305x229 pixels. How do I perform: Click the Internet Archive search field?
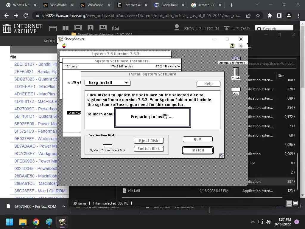[274, 29]
